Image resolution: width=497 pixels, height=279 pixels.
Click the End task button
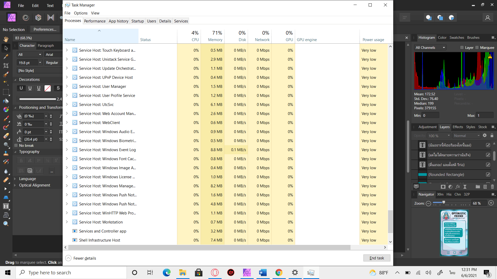(x=376, y=258)
